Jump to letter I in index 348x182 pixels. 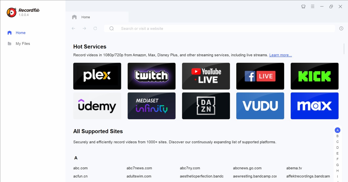click(337, 177)
